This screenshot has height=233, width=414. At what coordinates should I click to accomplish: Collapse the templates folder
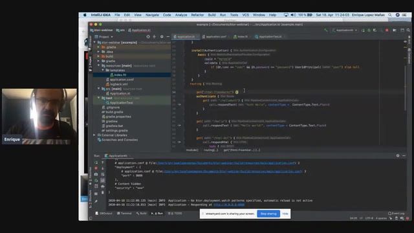tap(103, 71)
